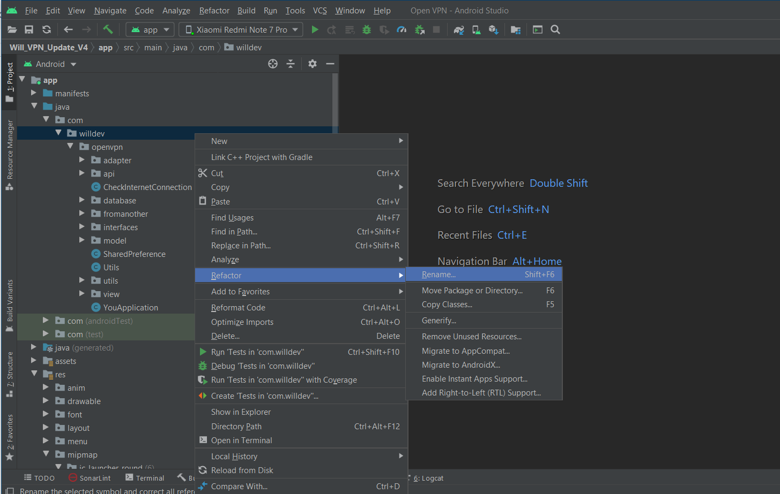Click Reload from Disk
Screen dimensions: 780x494
[x=301, y=470]
